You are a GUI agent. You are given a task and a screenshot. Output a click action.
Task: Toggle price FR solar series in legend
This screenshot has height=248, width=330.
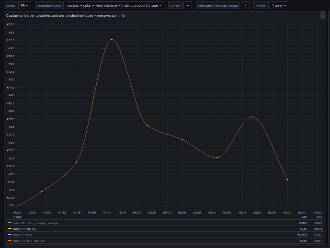coord(23,235)
